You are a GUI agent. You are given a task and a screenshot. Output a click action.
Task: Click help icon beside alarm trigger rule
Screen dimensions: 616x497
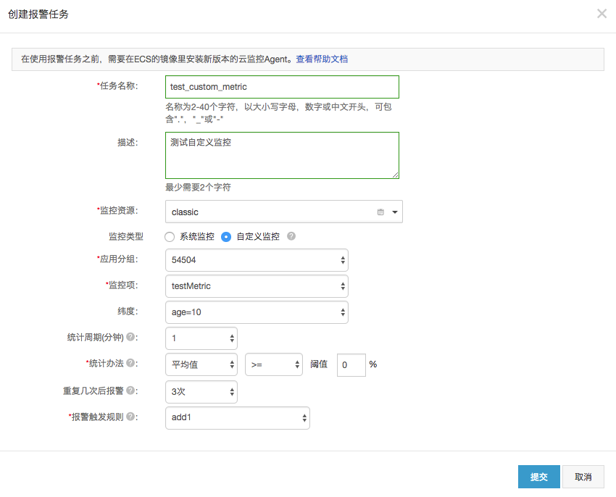click(x=130, y=417)
